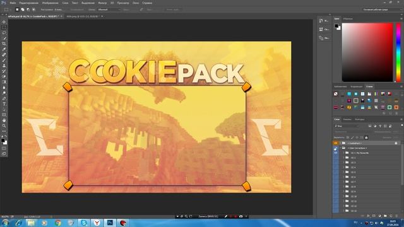Collapse the Color Corrections group
The image size is (404, 227).
[340, 148]
